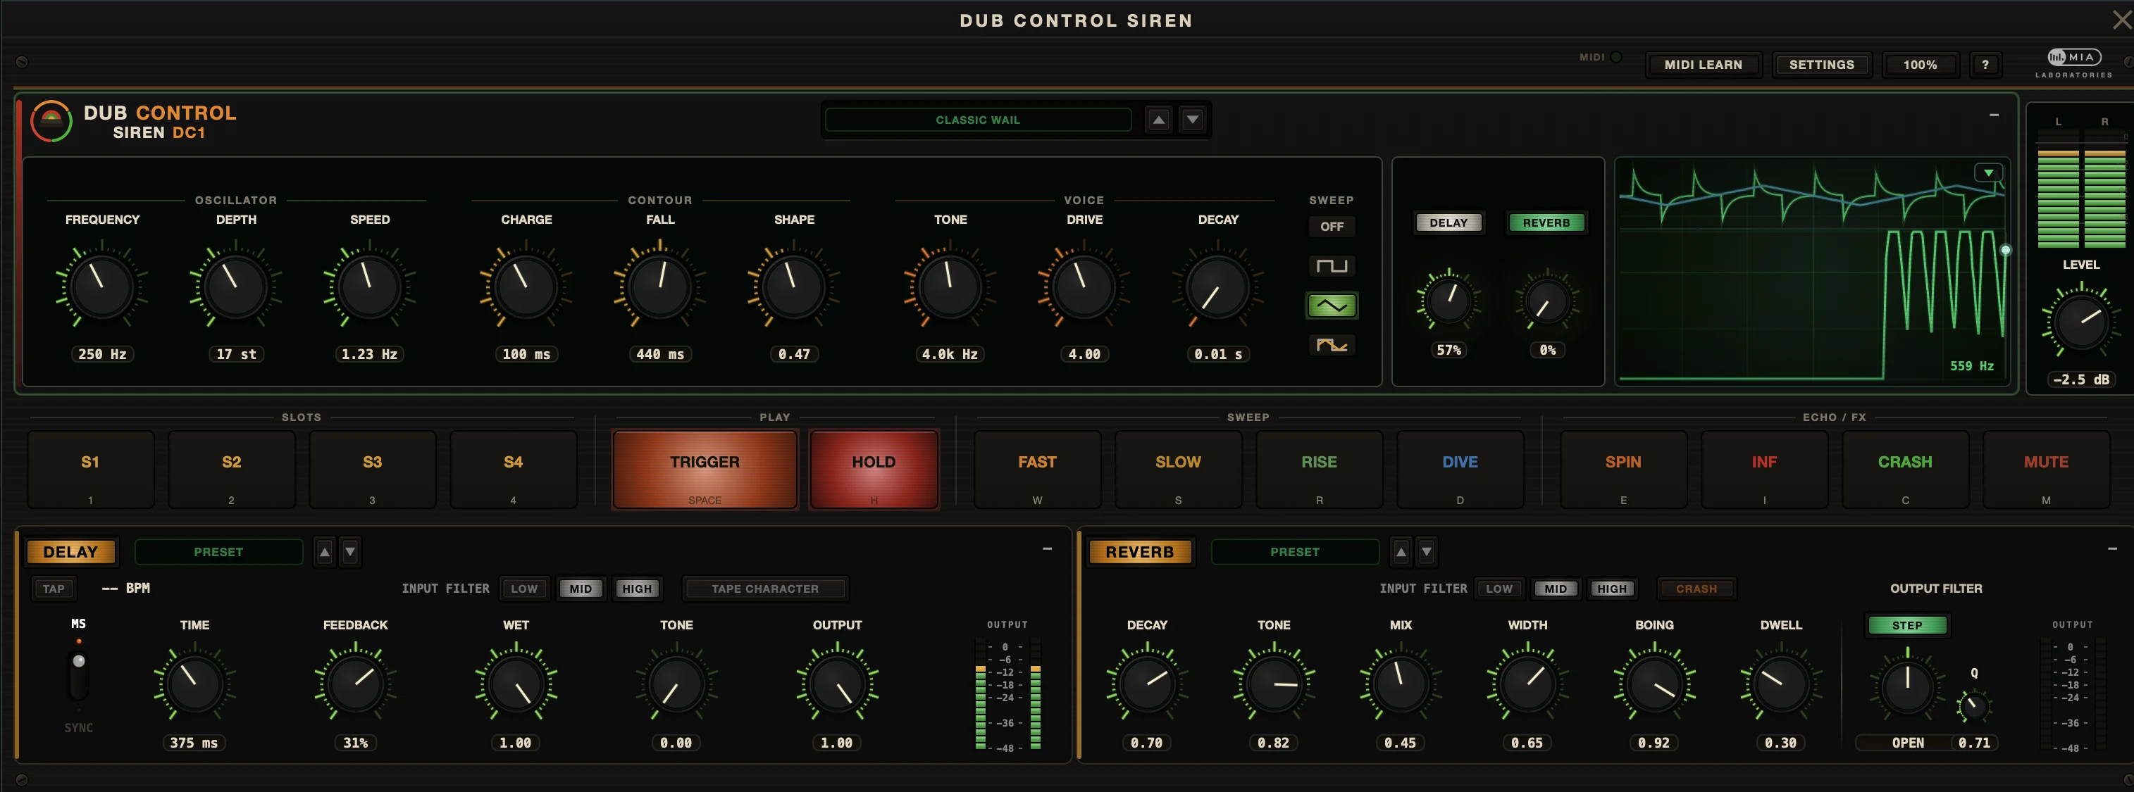The image size is (2134, 792).
Task: Open the CLASSIC WAIL preset selector
Action: click(x=978, y=120)
